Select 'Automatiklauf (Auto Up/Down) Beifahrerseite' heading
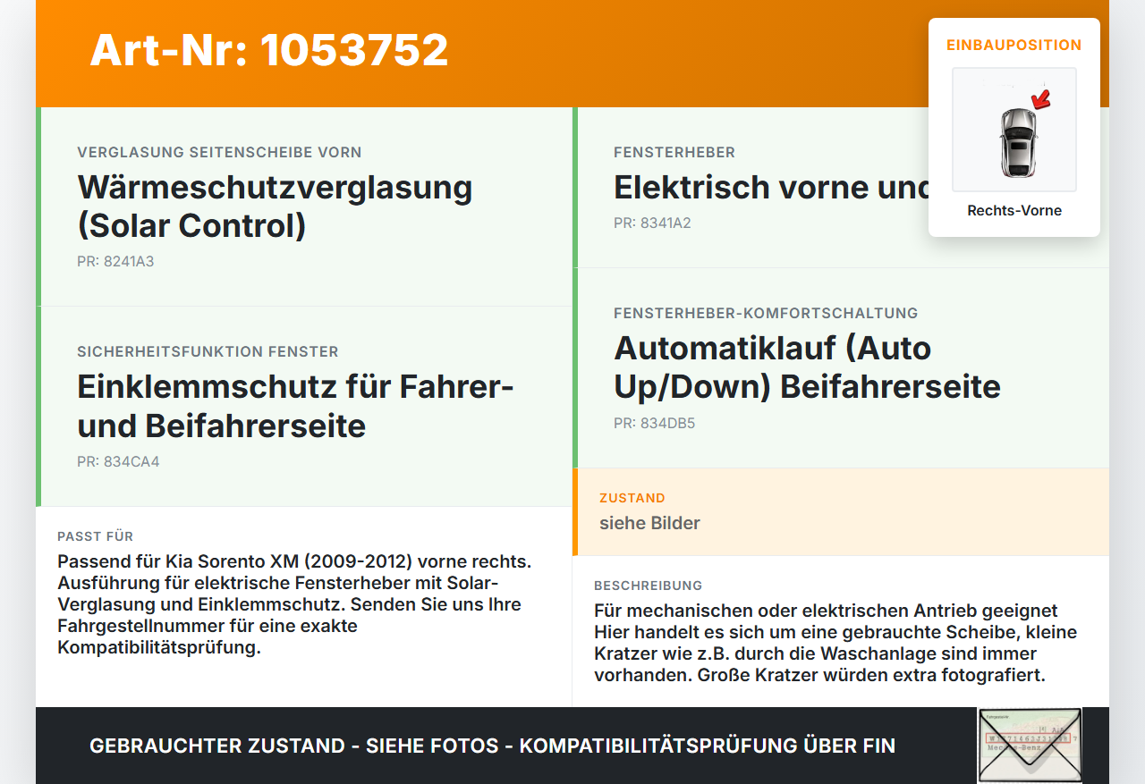The image size is (1145, 784). (x=807, y=367)
